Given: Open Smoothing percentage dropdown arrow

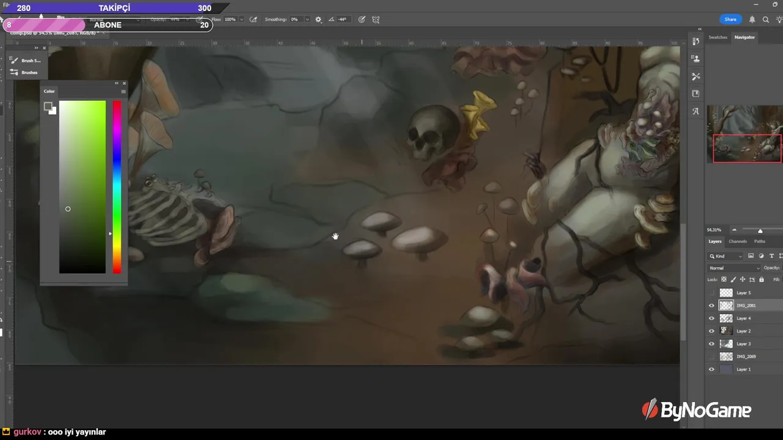Looking at the screenshot, I should [307, 20].
